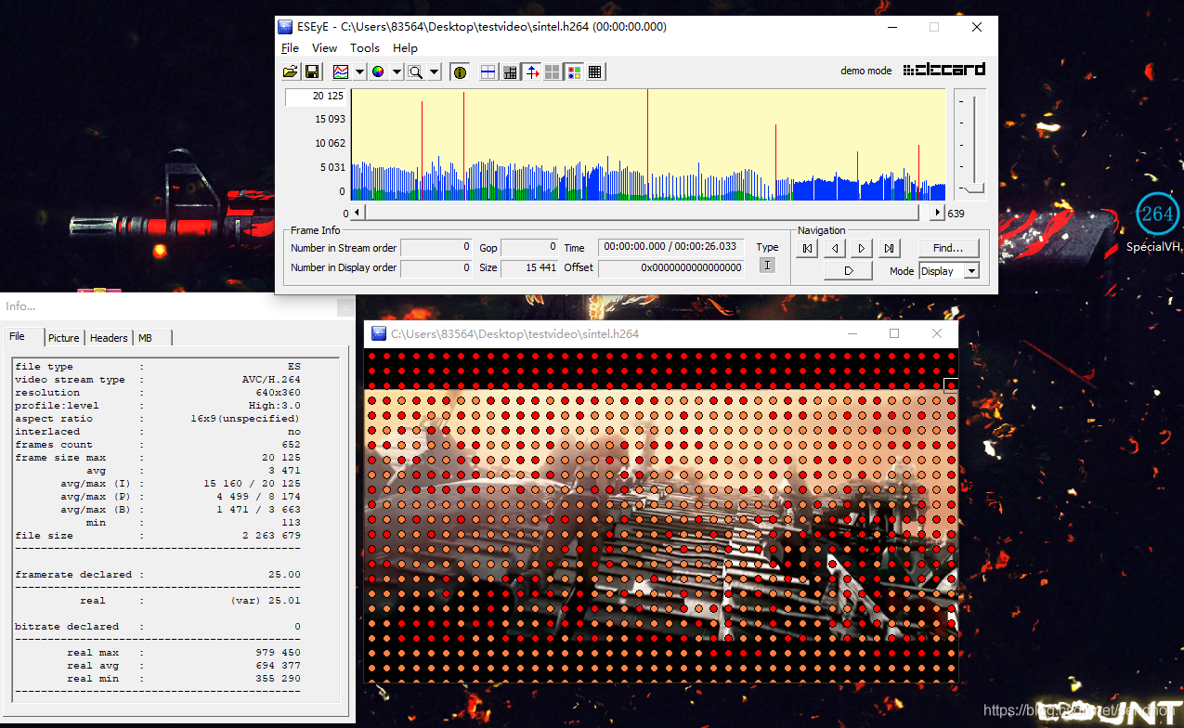The height and width of the screenshot is (728, 1184).
Task: Open the SpecialVH 264 desktop icon
Action: pos(1157,223)
